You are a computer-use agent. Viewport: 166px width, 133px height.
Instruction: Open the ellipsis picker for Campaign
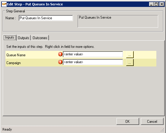tap(130, 62)
